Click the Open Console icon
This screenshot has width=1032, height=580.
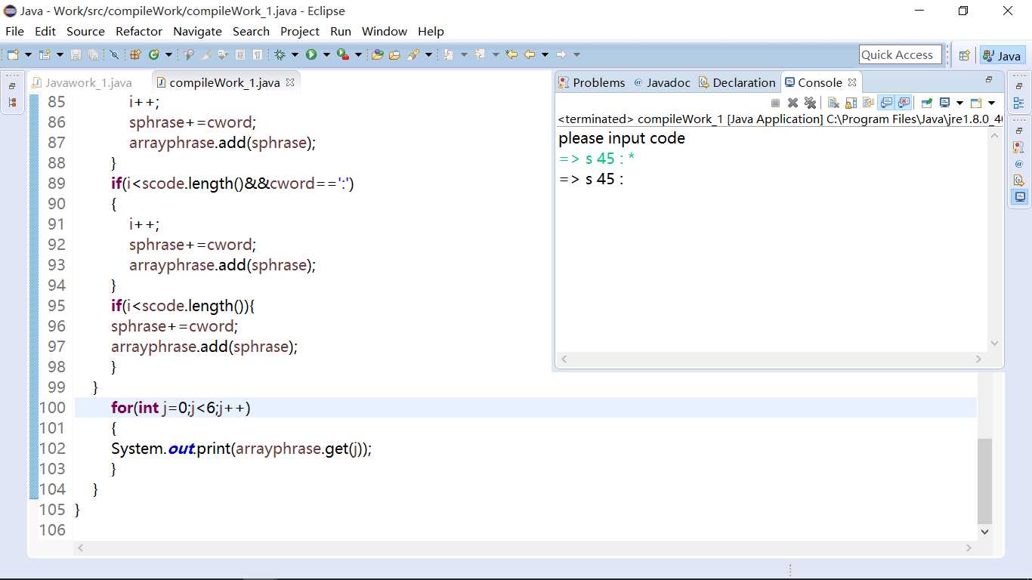pyautogui.click(x=975, y=103)
